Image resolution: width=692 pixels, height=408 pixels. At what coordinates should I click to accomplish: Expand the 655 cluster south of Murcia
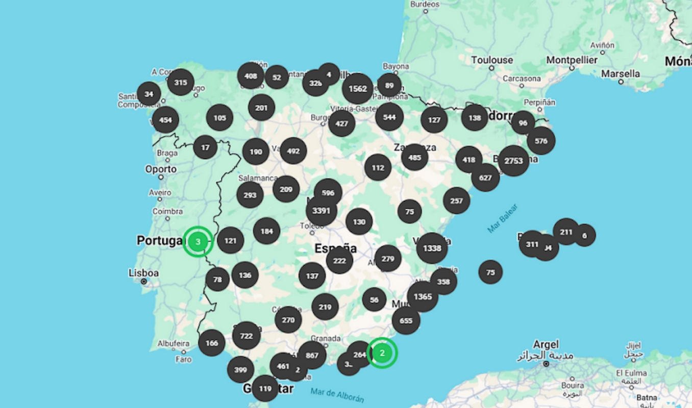coord(406,321)
